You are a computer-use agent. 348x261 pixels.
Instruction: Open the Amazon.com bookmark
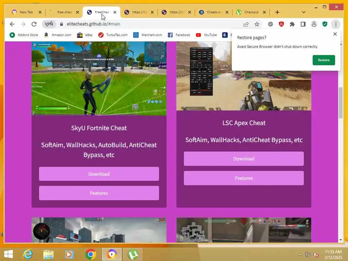click(58, 35)
